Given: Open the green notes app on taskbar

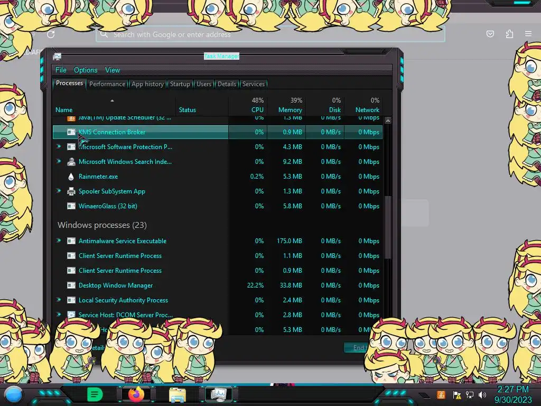Looking at the screenshot, I should [95, 394].
